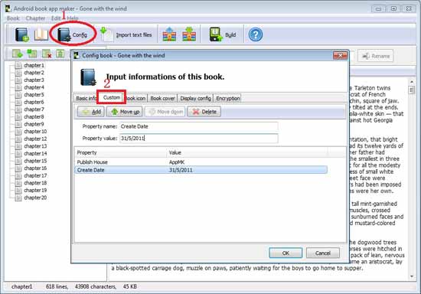421x294 pixels.
Task: Click the AppMK value cell
Action: 177,162
